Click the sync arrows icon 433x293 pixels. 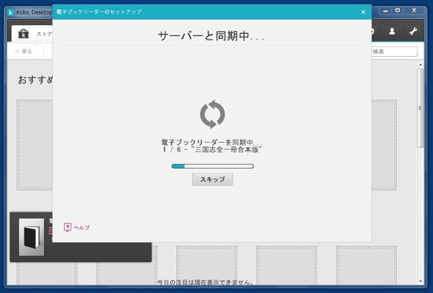click(212, 114)
